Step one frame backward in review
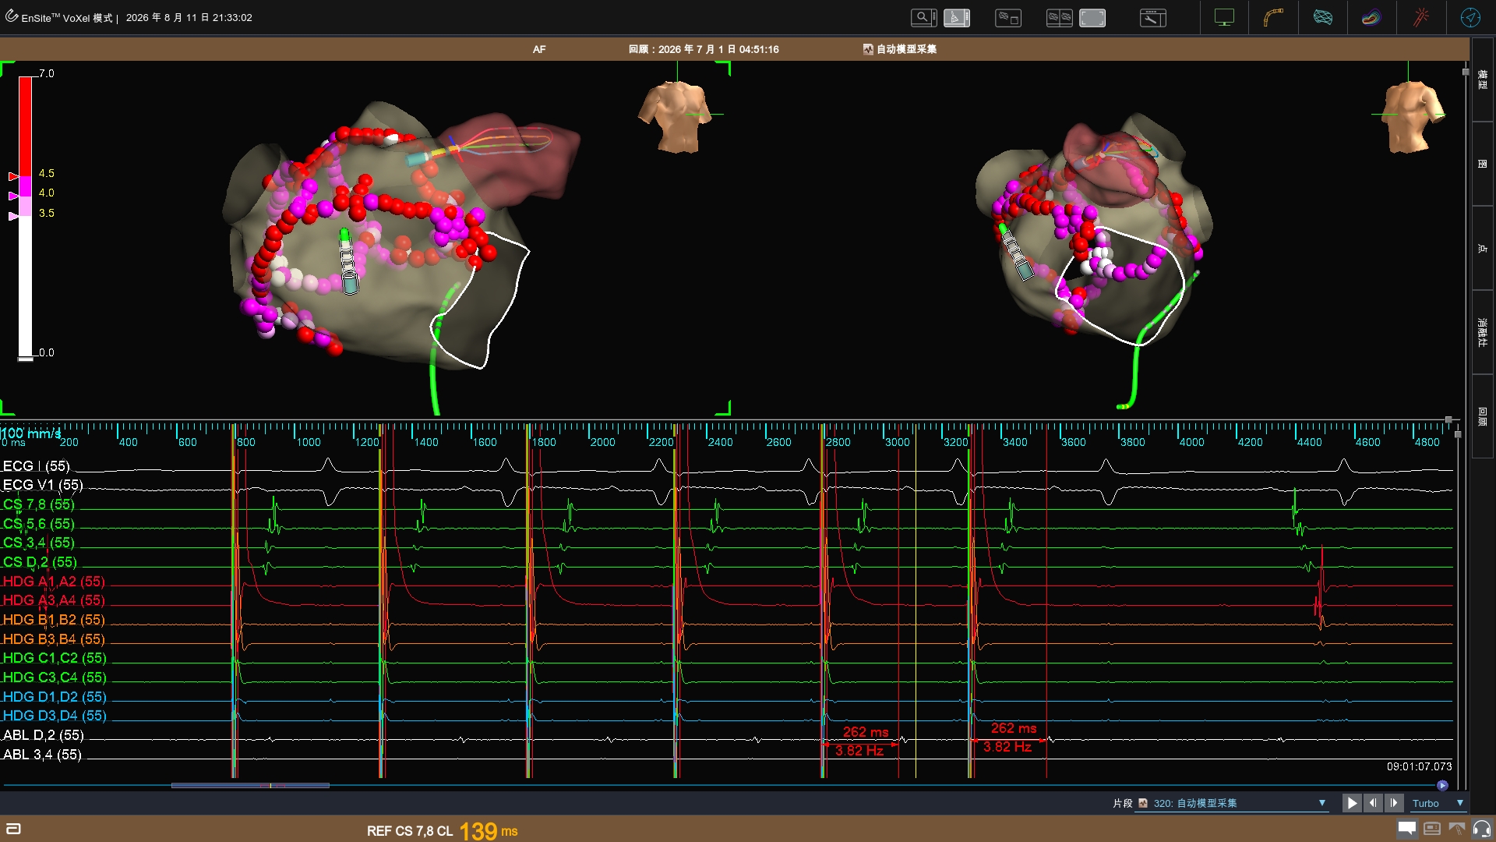The height and width of the screenshot is (842, 1496). (1373, 803)
